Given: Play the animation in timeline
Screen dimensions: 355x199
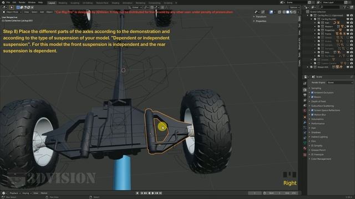Looking at the screenshot, I should (x=153, y=193).
